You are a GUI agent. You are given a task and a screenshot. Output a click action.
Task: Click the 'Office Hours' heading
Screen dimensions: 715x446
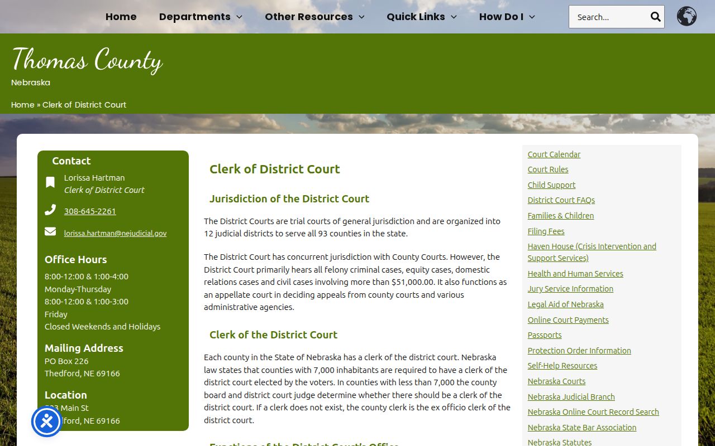point(76,259)
